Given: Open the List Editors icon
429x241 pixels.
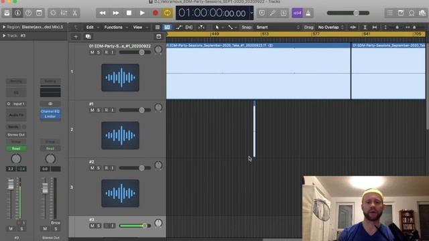Looking at the screenshot, I should coord(390,13).
